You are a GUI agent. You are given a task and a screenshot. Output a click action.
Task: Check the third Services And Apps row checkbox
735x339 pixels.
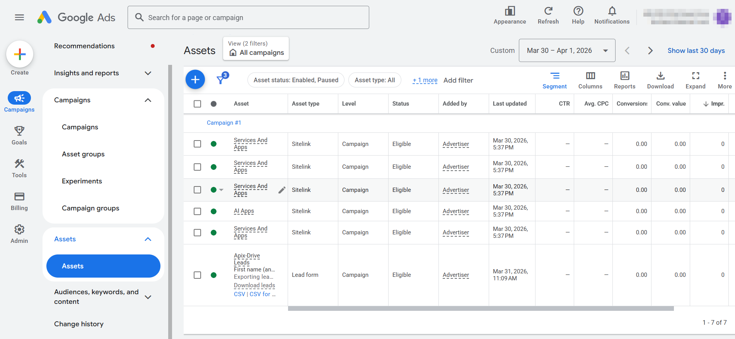coord(197,190)
